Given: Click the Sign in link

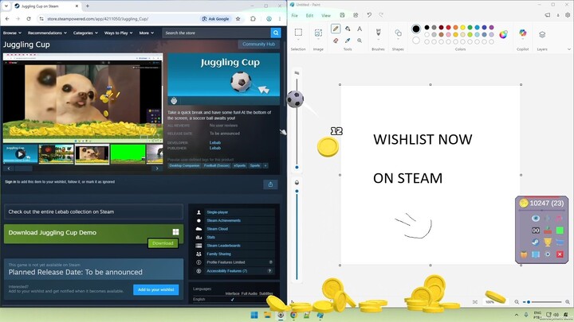Looking at the screenshot, I should (x=10, y=182).
